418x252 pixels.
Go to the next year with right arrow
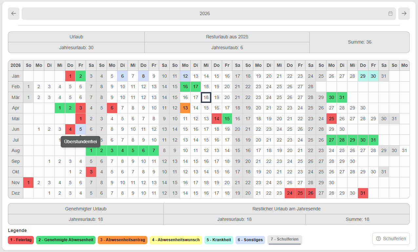[x=404, y=13]
